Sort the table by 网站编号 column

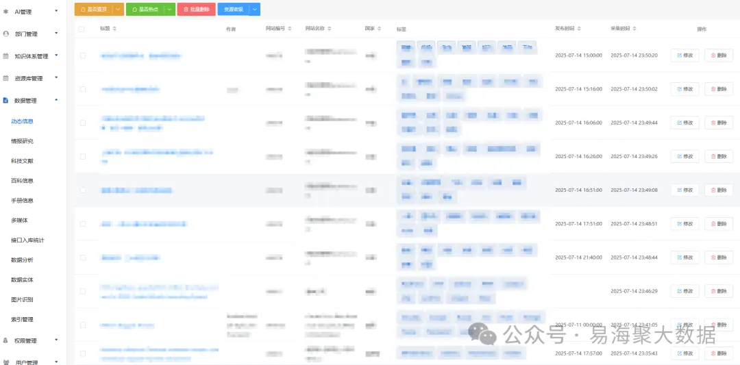(x=290, y=29)
